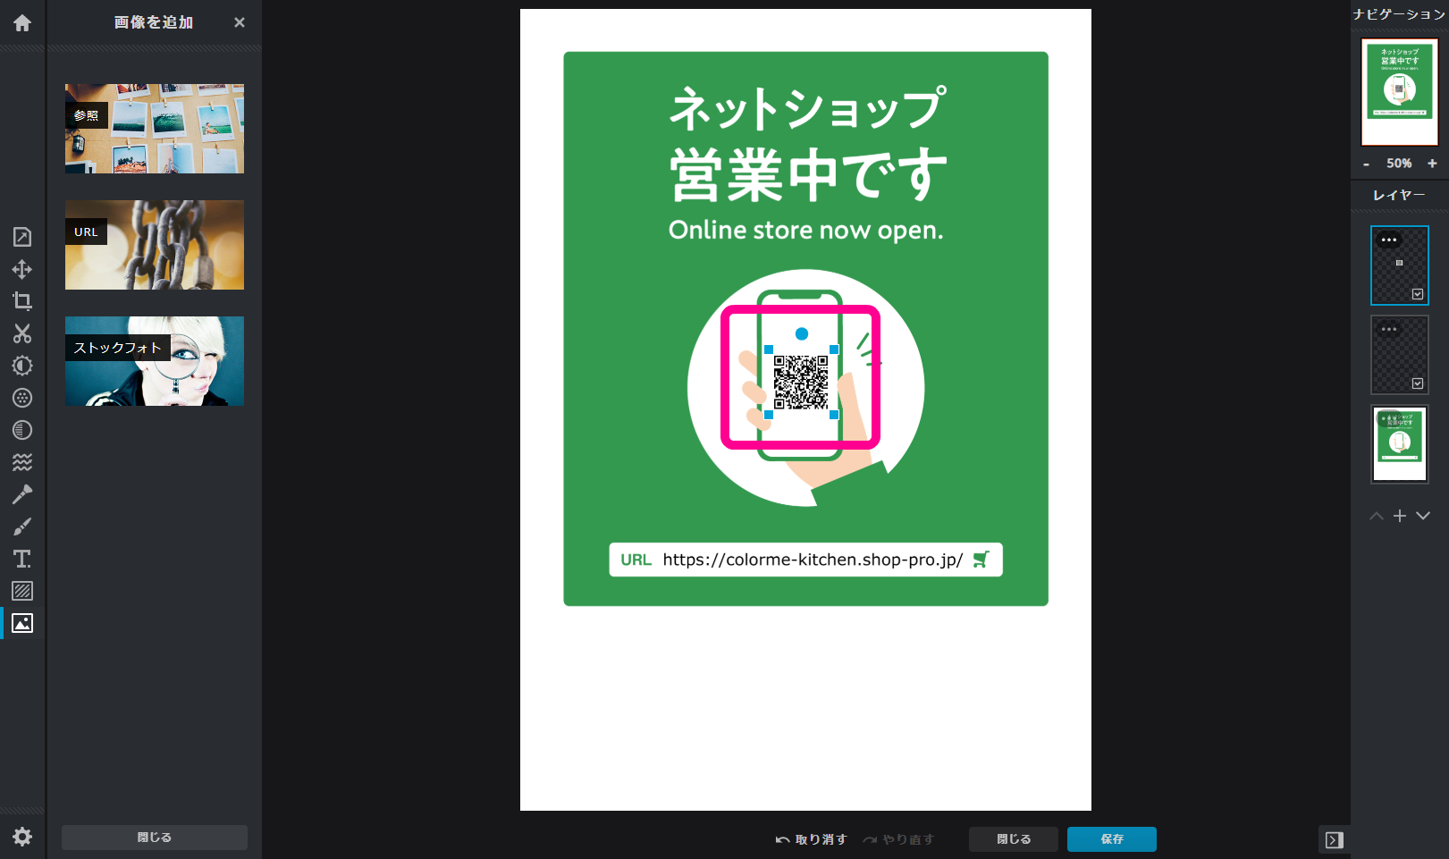Select the Liquify waves tool
The width and height of the screenshot is (1449, 859).
22,462
